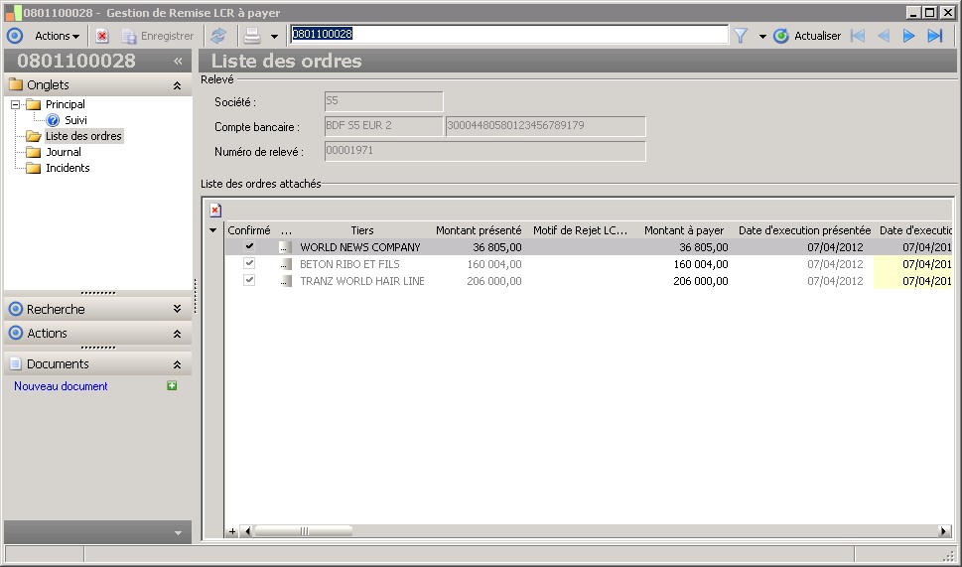The width and height of the screenshot is (962, 567).
Task: Toggle Confirmé checkbox for WORLD NEWS COMPANY
Action: tap(249, 246)
